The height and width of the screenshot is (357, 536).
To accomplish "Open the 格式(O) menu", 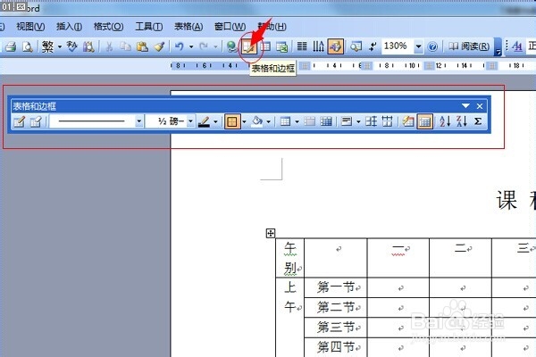I will [108, 26].
